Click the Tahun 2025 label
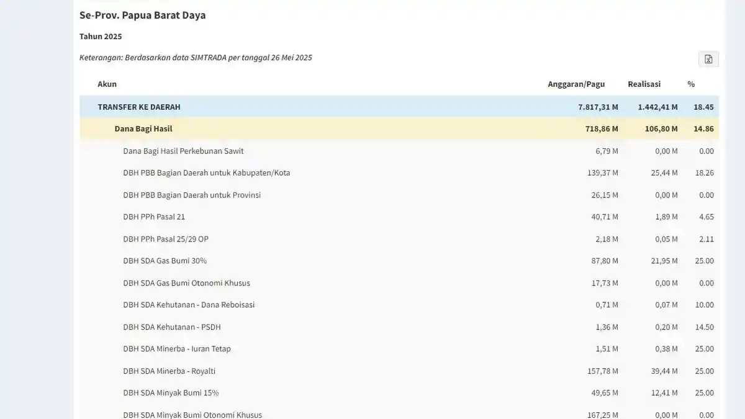Image resolution: width=745 pixels, height=419 pixels. point(101,36)
